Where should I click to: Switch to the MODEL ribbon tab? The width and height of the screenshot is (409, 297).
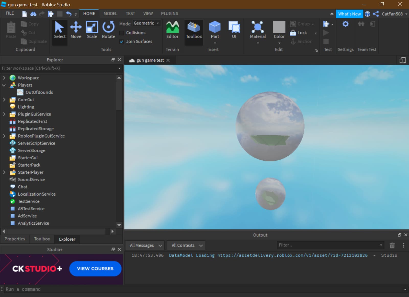[x=110, y=14]
